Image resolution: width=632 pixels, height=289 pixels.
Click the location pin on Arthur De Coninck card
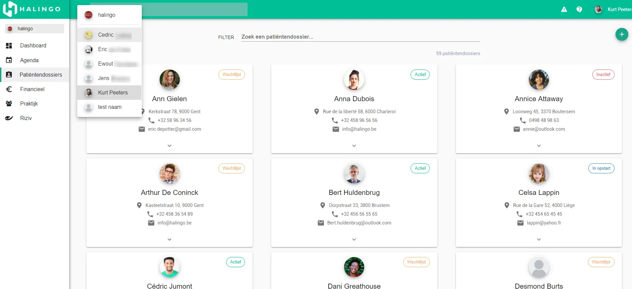pos(139,205)
